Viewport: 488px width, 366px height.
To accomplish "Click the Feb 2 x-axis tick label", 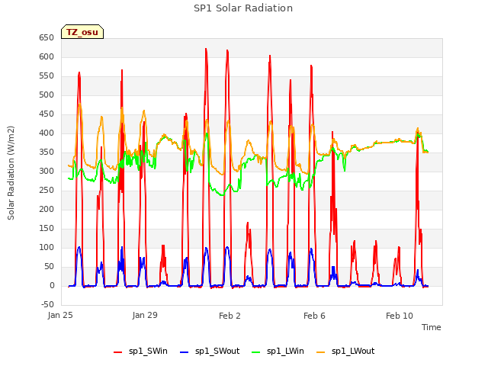I will click(230, 316).
